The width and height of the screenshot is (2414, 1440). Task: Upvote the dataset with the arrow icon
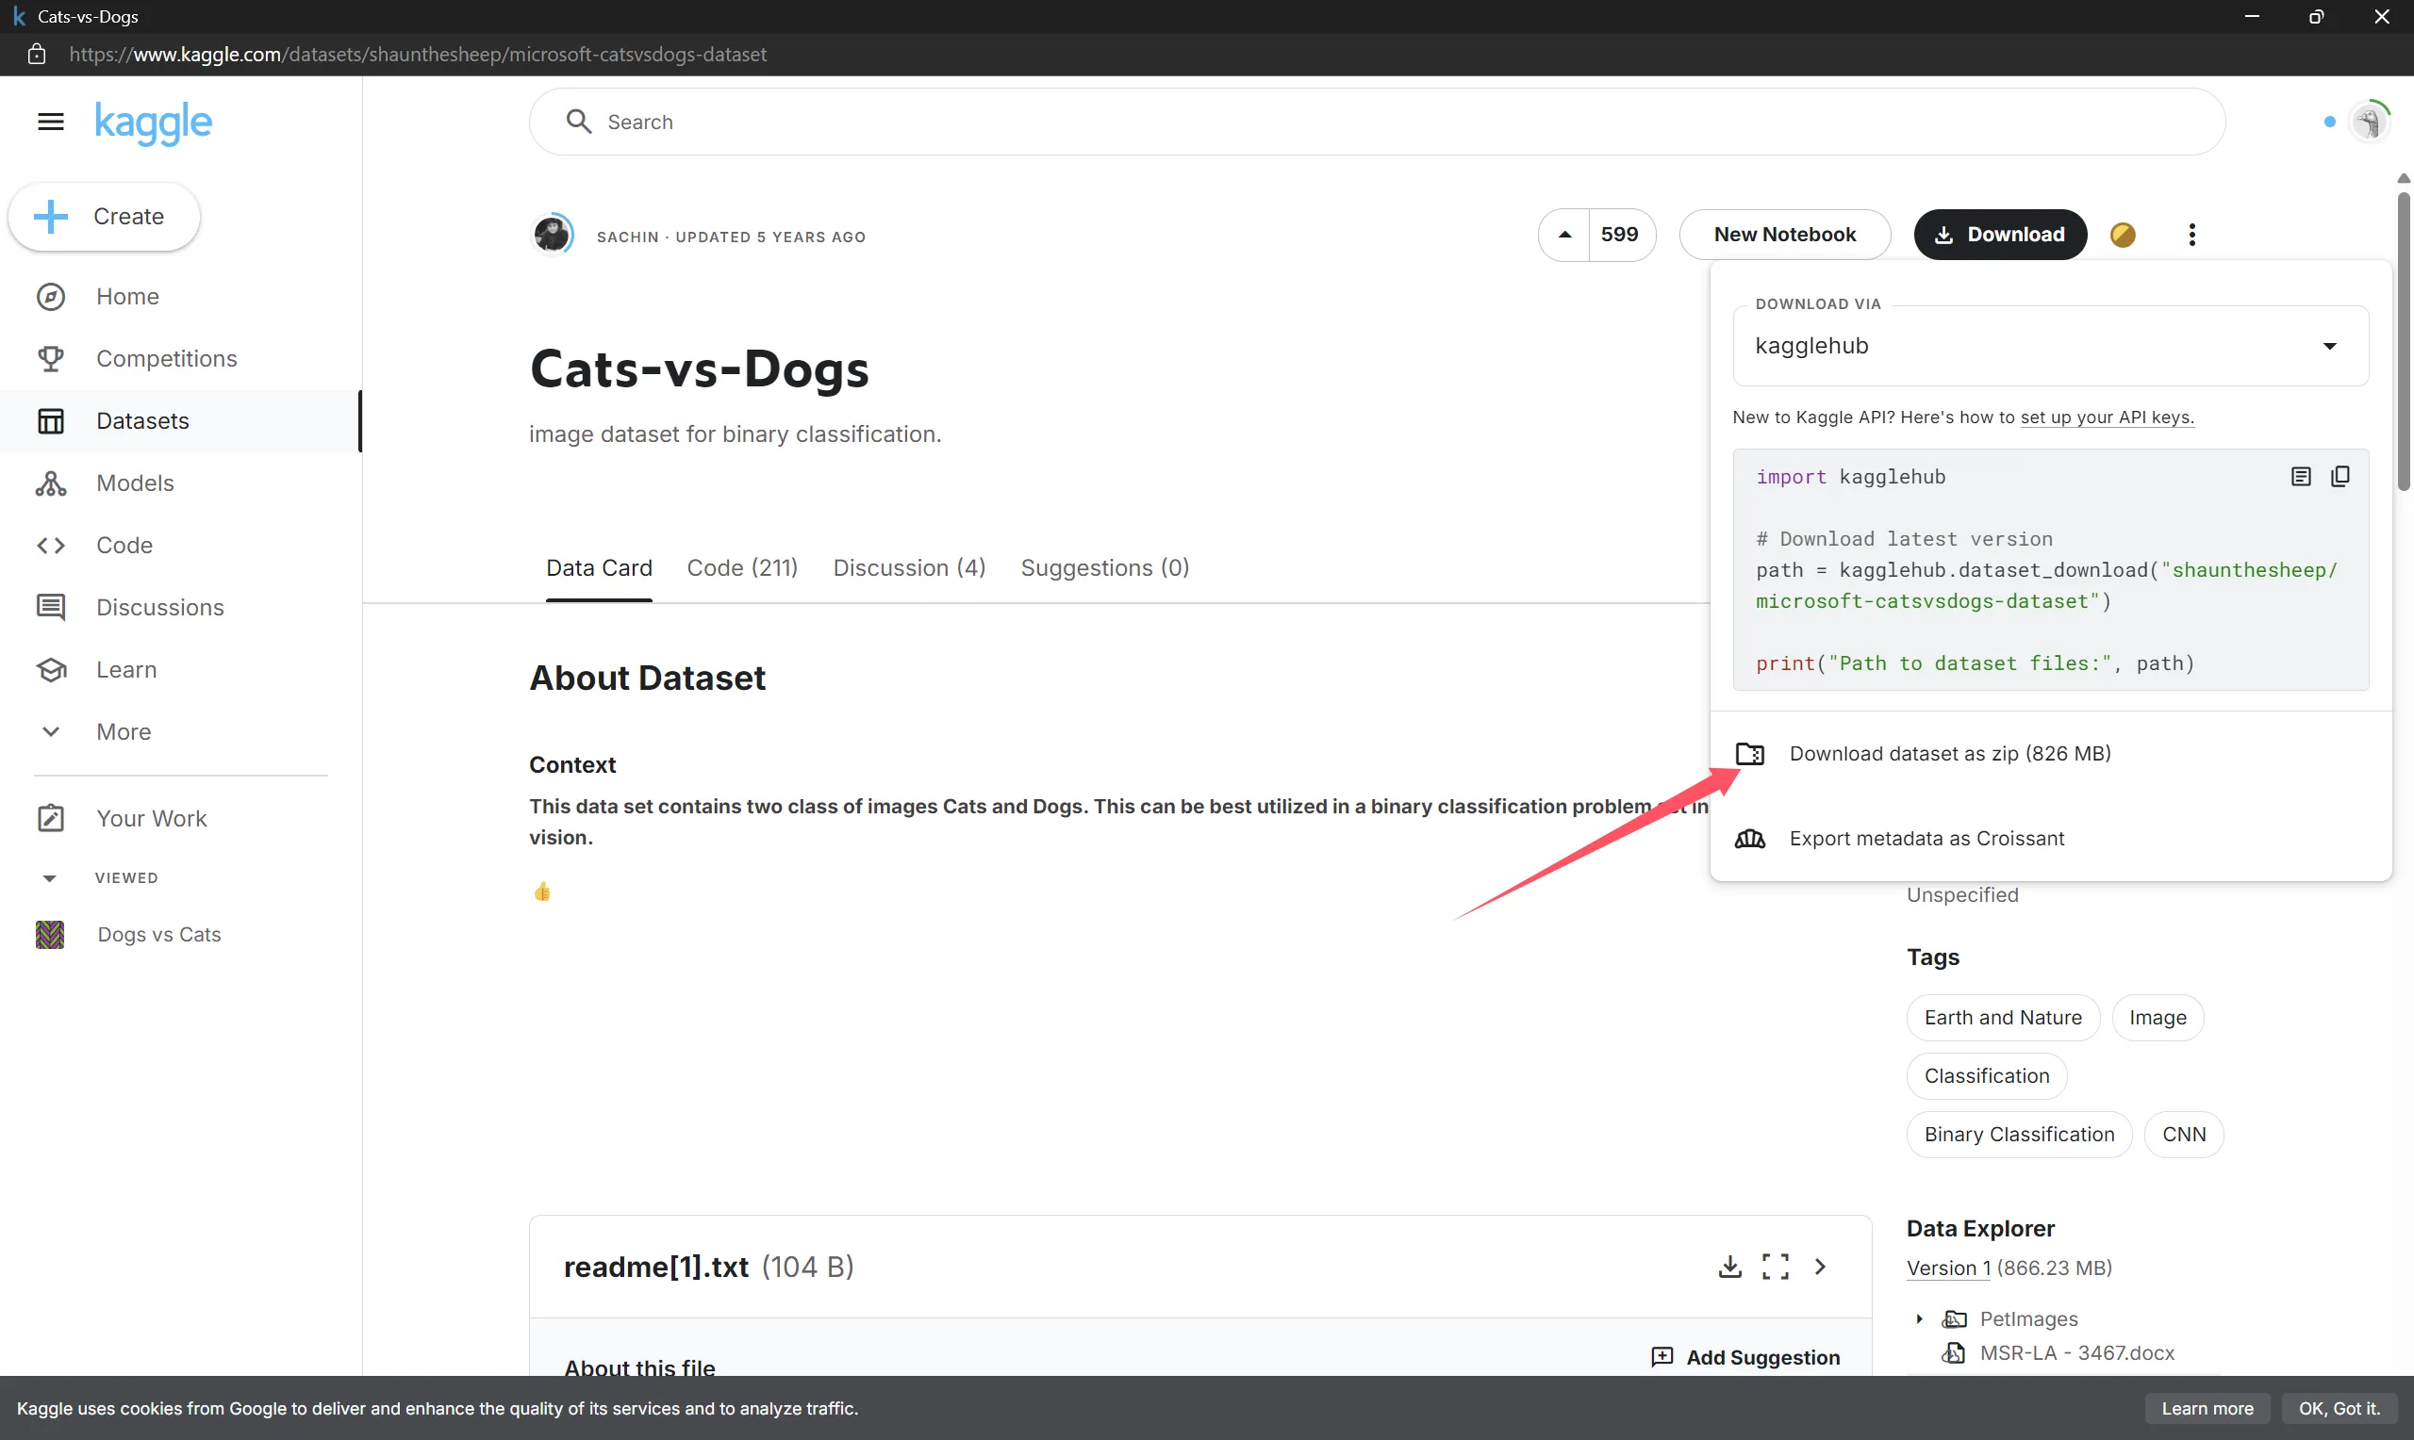pyautogui.click(x=1564, y=235)
